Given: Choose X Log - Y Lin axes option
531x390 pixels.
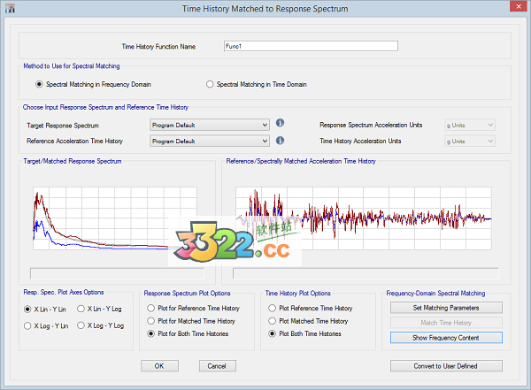Looking at the screenshot, I should point(29,326).
